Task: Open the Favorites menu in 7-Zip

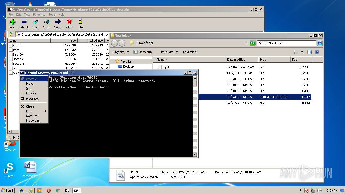Action: point(39,15)
